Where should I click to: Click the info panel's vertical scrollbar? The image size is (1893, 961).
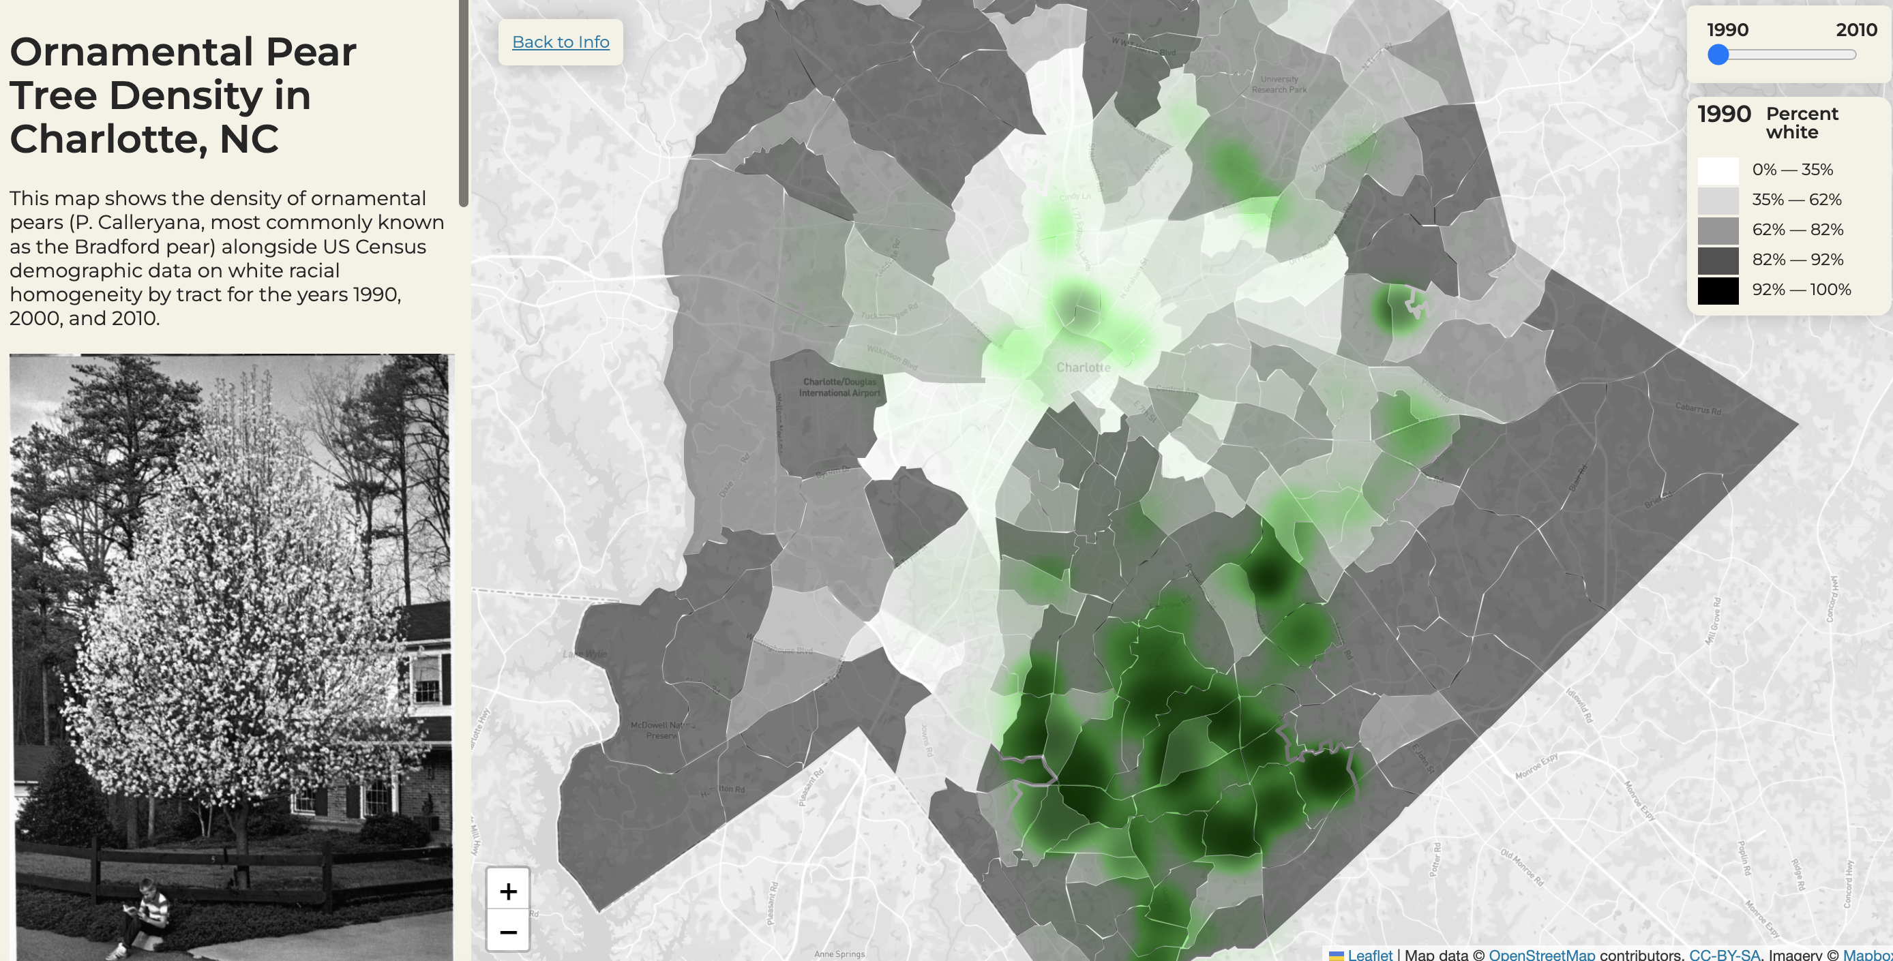click(x=463, y=103)
